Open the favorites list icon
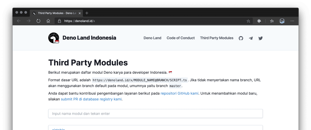The width and height of the screenshot is (311, 130). (272, 21)
